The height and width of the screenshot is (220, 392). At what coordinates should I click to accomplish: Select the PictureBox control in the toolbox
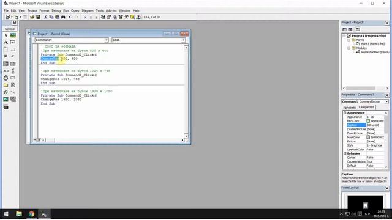tap(13, 35)
